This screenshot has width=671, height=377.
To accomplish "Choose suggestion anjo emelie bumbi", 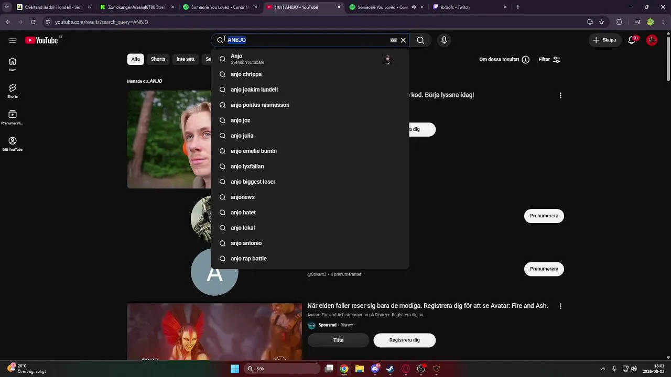I will click(x=309, y=151).
